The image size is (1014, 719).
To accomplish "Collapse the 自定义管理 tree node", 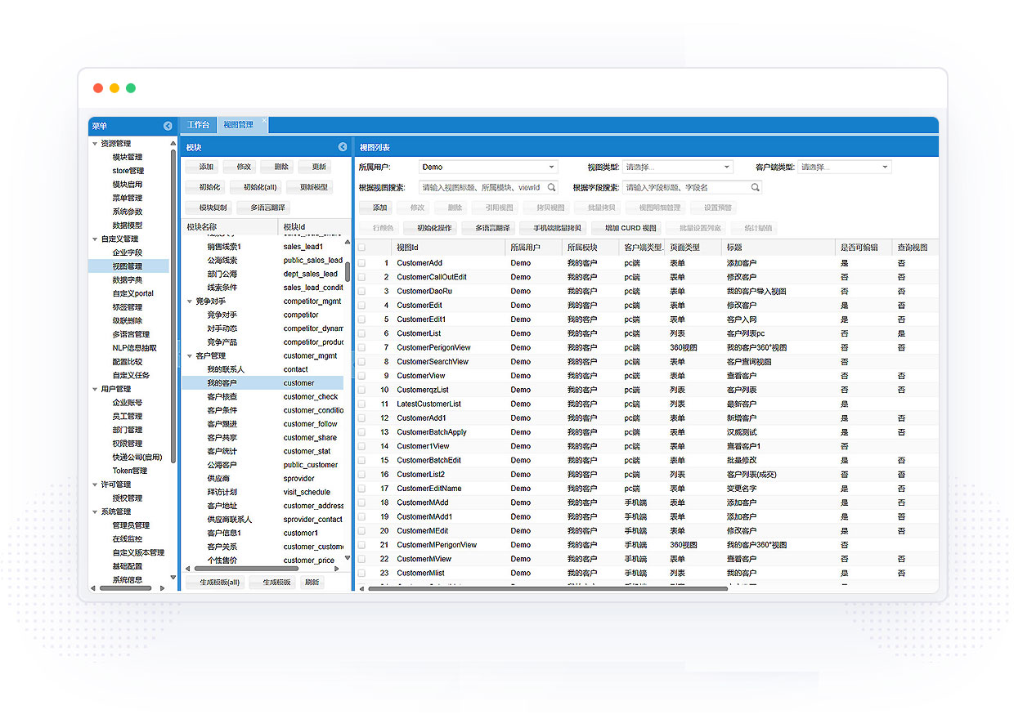I will (94, 239).
